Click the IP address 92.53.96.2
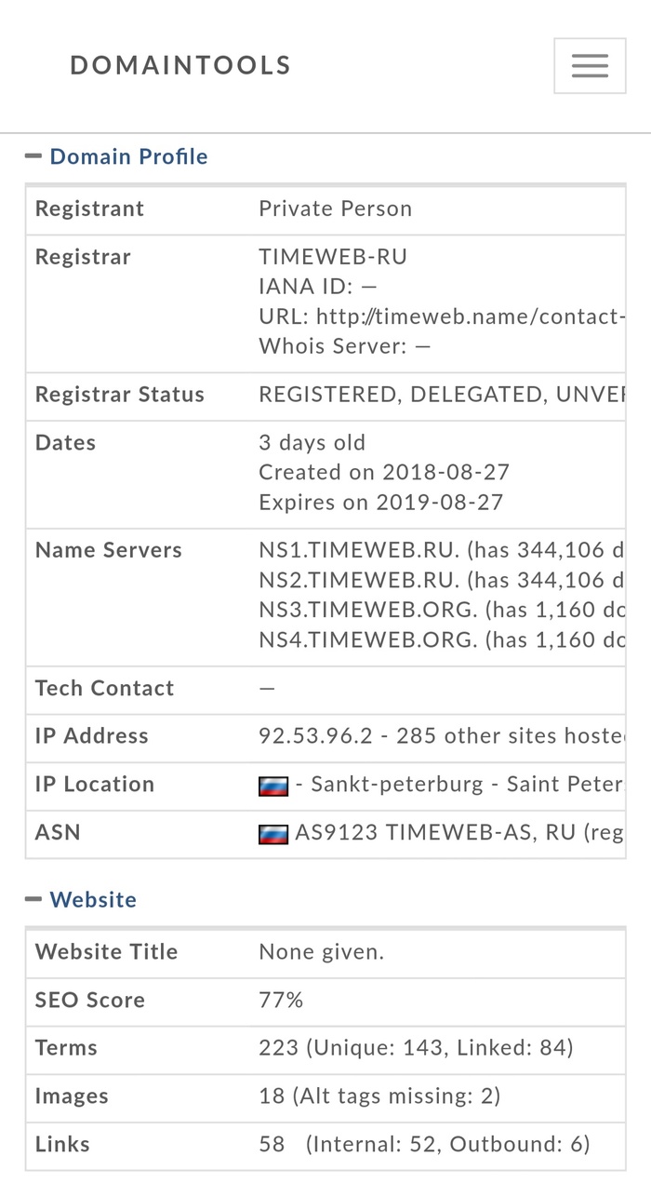The height and width of the screenshot is (1183, 651). [x=315, y=735]
